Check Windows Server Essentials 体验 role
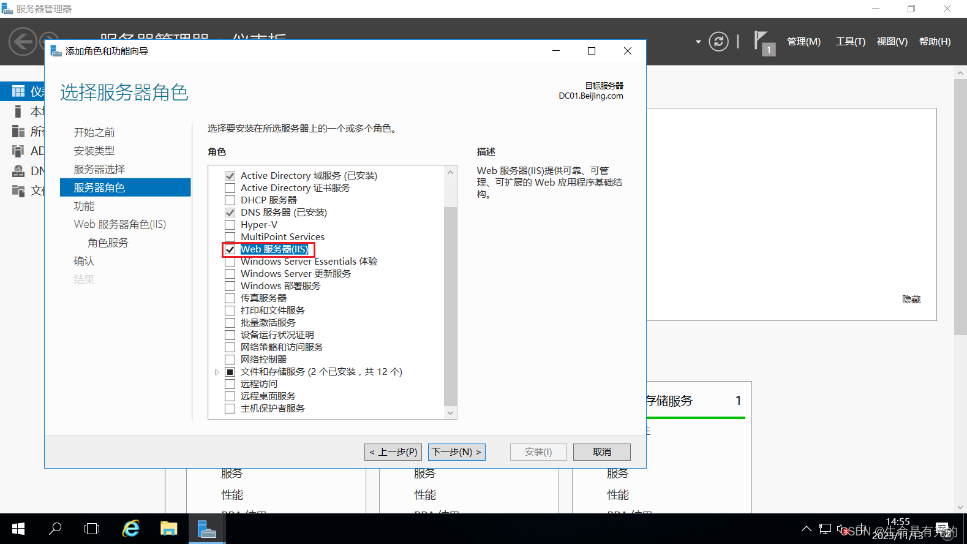 [x=230, y=262]
